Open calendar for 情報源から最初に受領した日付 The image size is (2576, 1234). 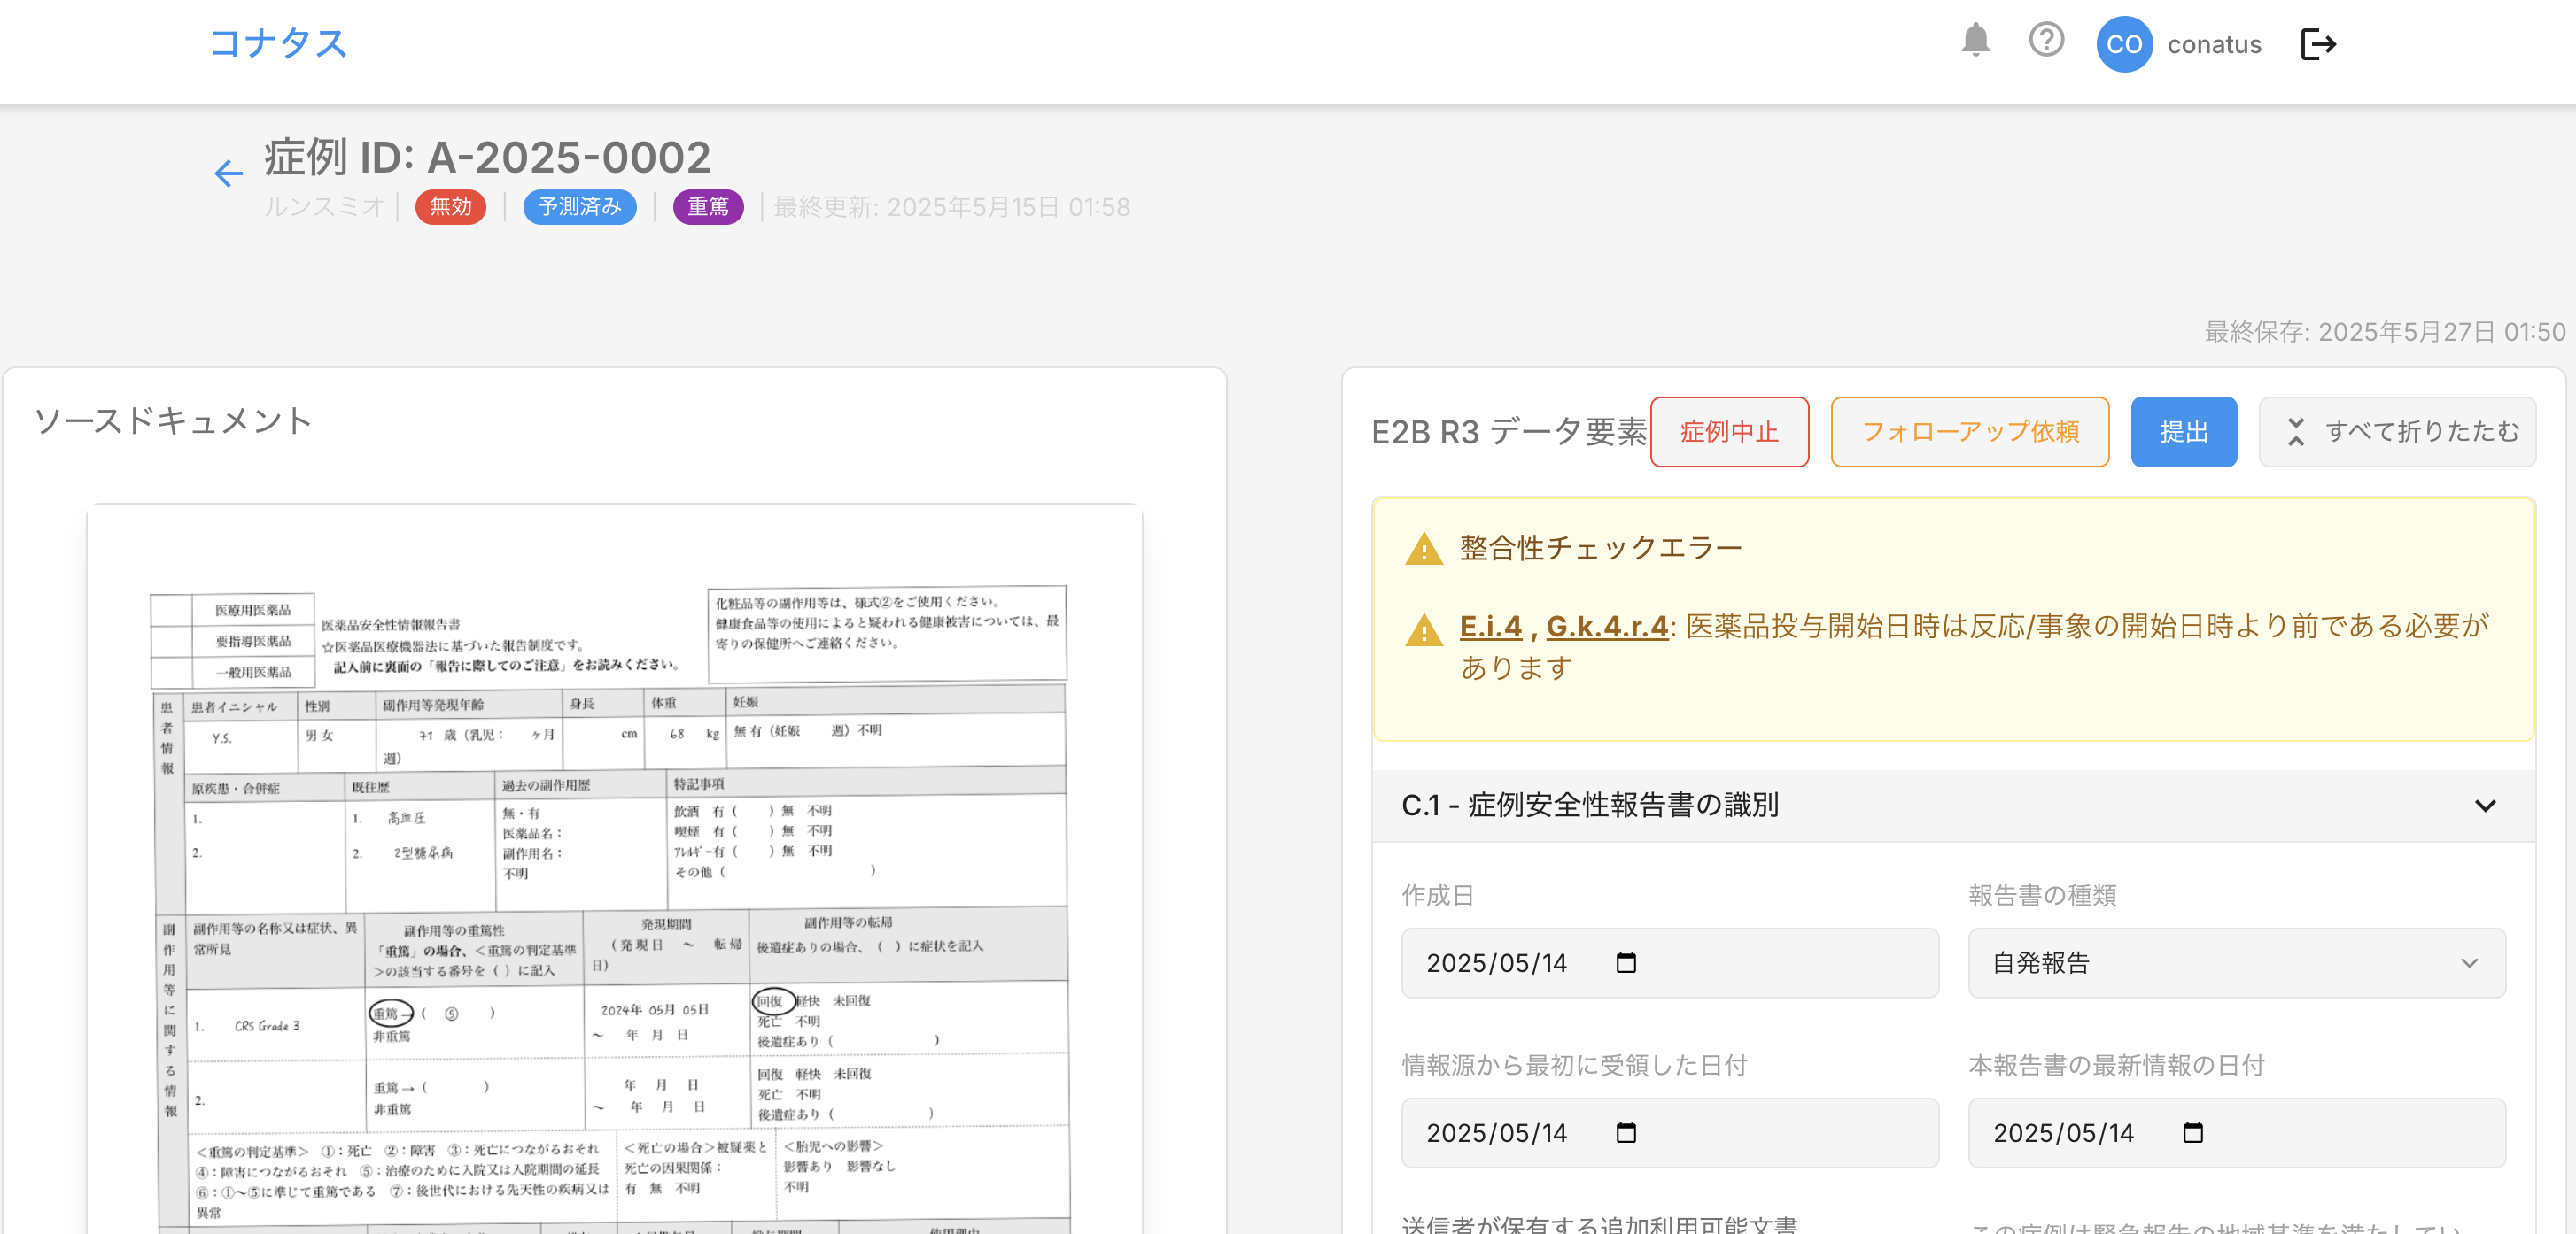coord(1626,1132)
